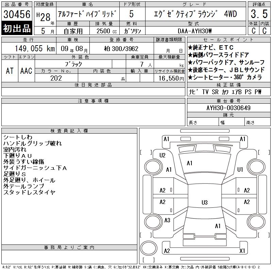Select the U3 mark on the roof

tap(204, 203)
